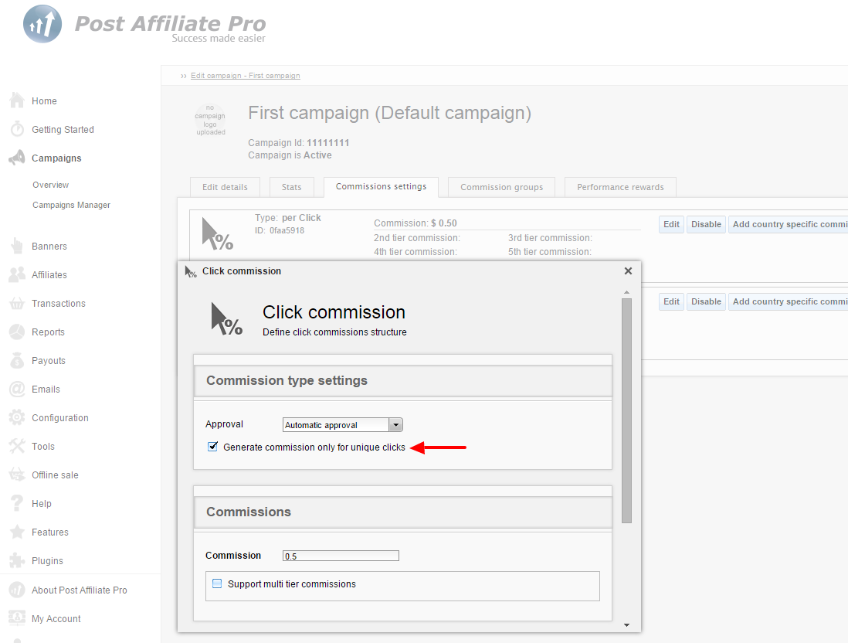
Task: Click the Commission value input field
Action: tap(341, 556)
